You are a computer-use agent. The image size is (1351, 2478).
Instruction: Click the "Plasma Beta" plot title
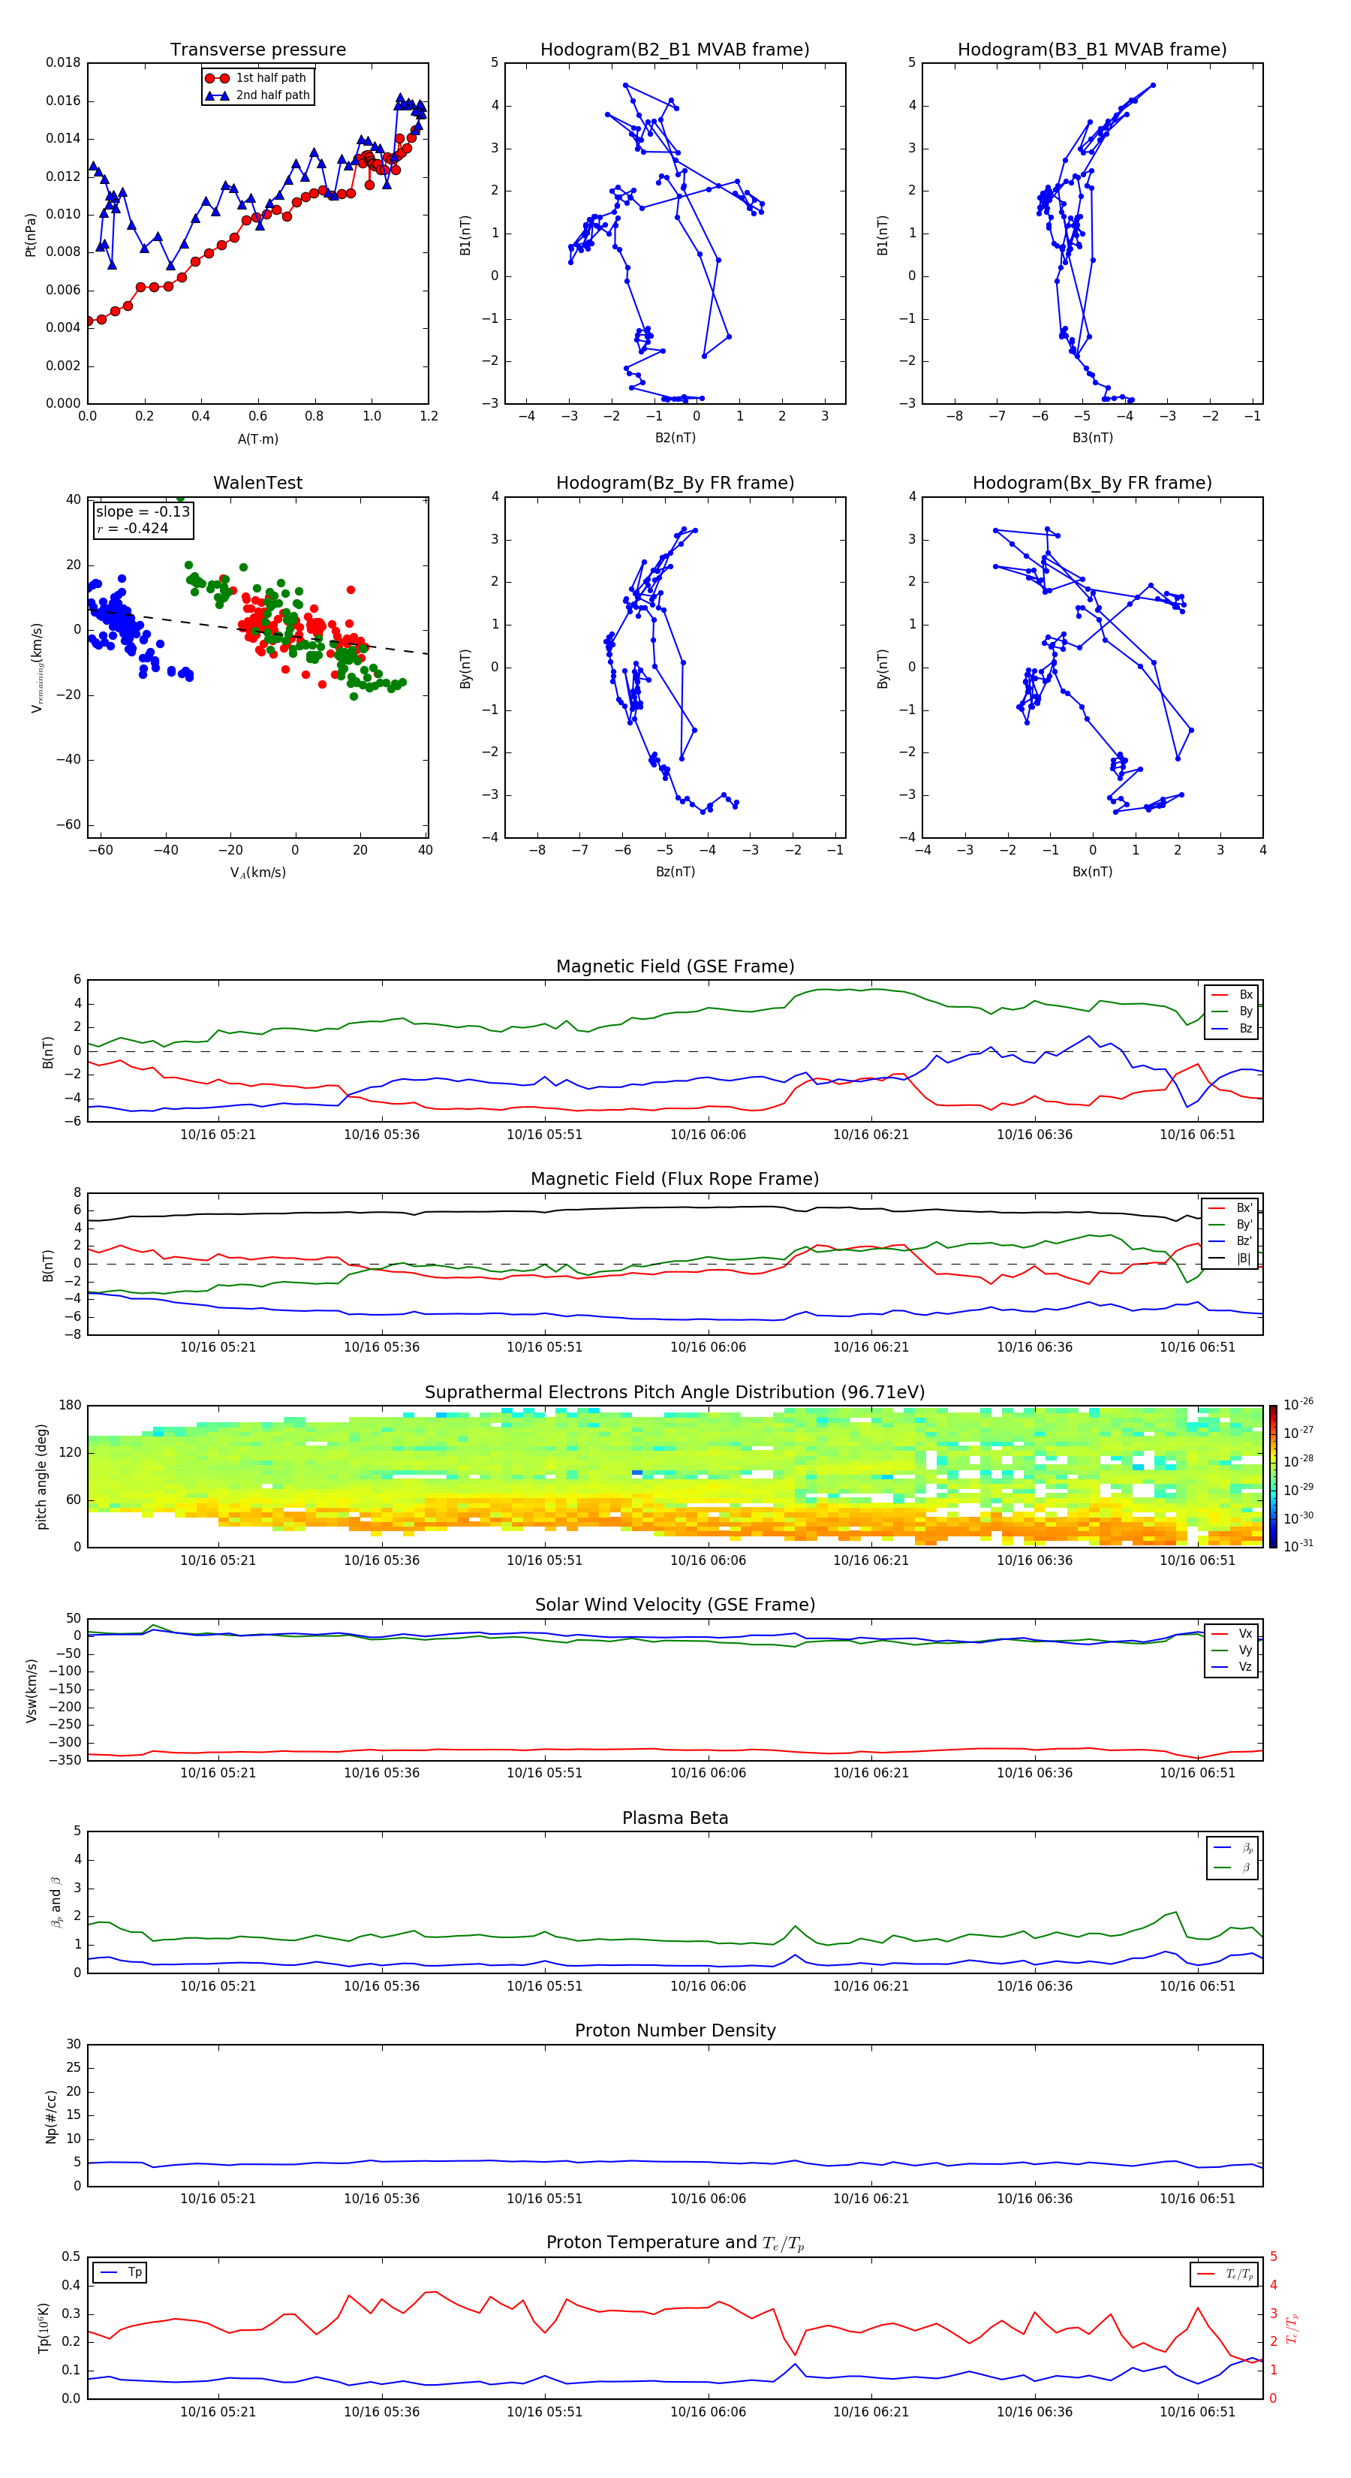(675, 1819)
